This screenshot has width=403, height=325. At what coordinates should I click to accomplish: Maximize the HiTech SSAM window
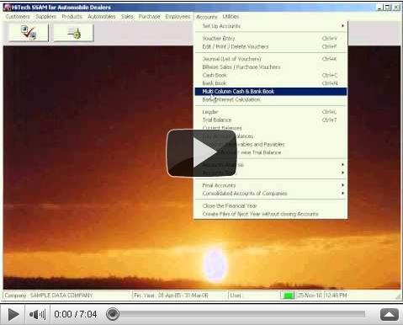point(388,8)
